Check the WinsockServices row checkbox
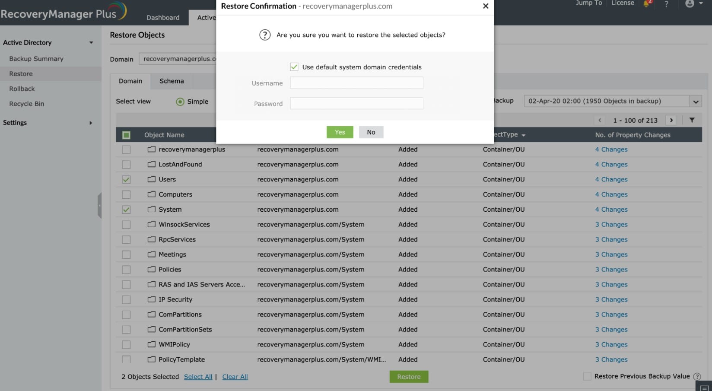The height and width of the screenshot is (391, 712). pos(126,225)
